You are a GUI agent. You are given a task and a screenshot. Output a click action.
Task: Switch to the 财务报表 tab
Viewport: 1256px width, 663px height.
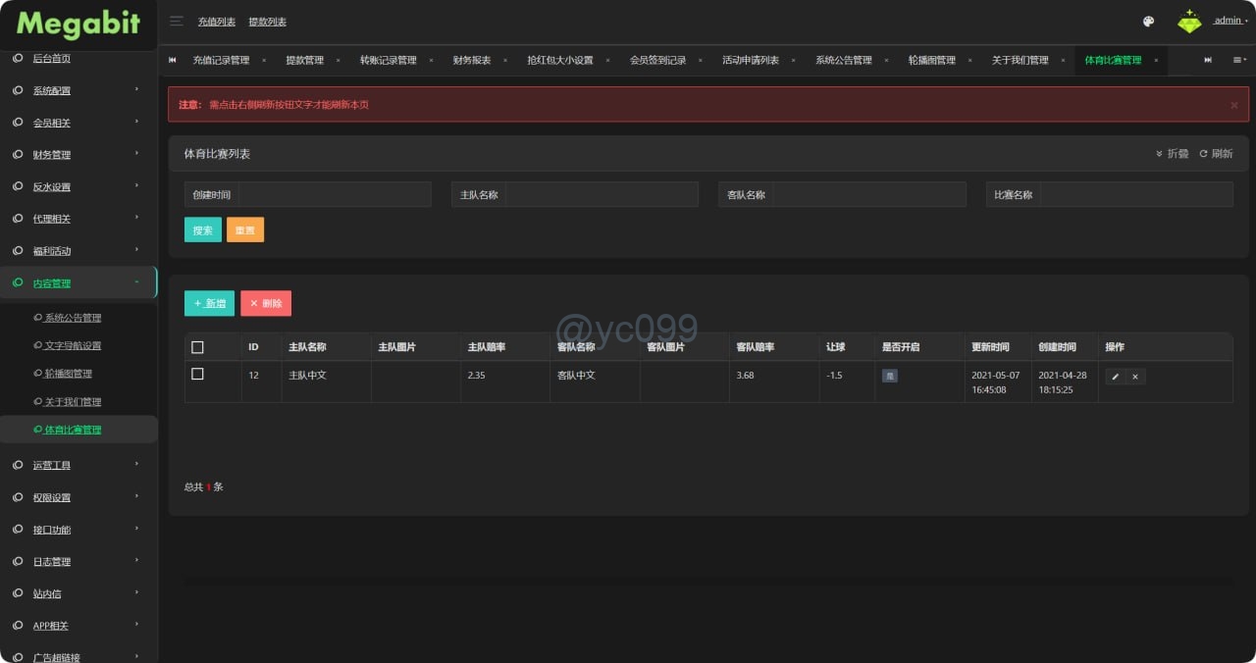point(472,61)
